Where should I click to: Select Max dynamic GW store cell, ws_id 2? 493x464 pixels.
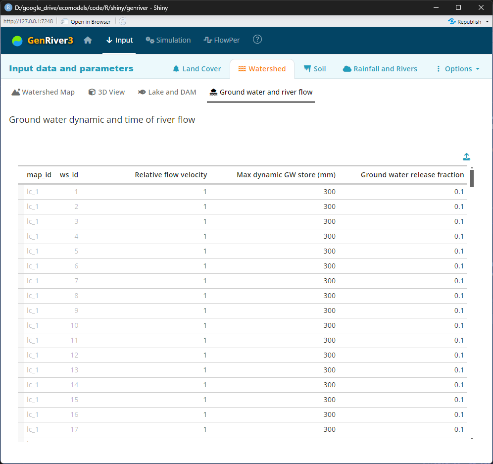[x=274, y=206]
